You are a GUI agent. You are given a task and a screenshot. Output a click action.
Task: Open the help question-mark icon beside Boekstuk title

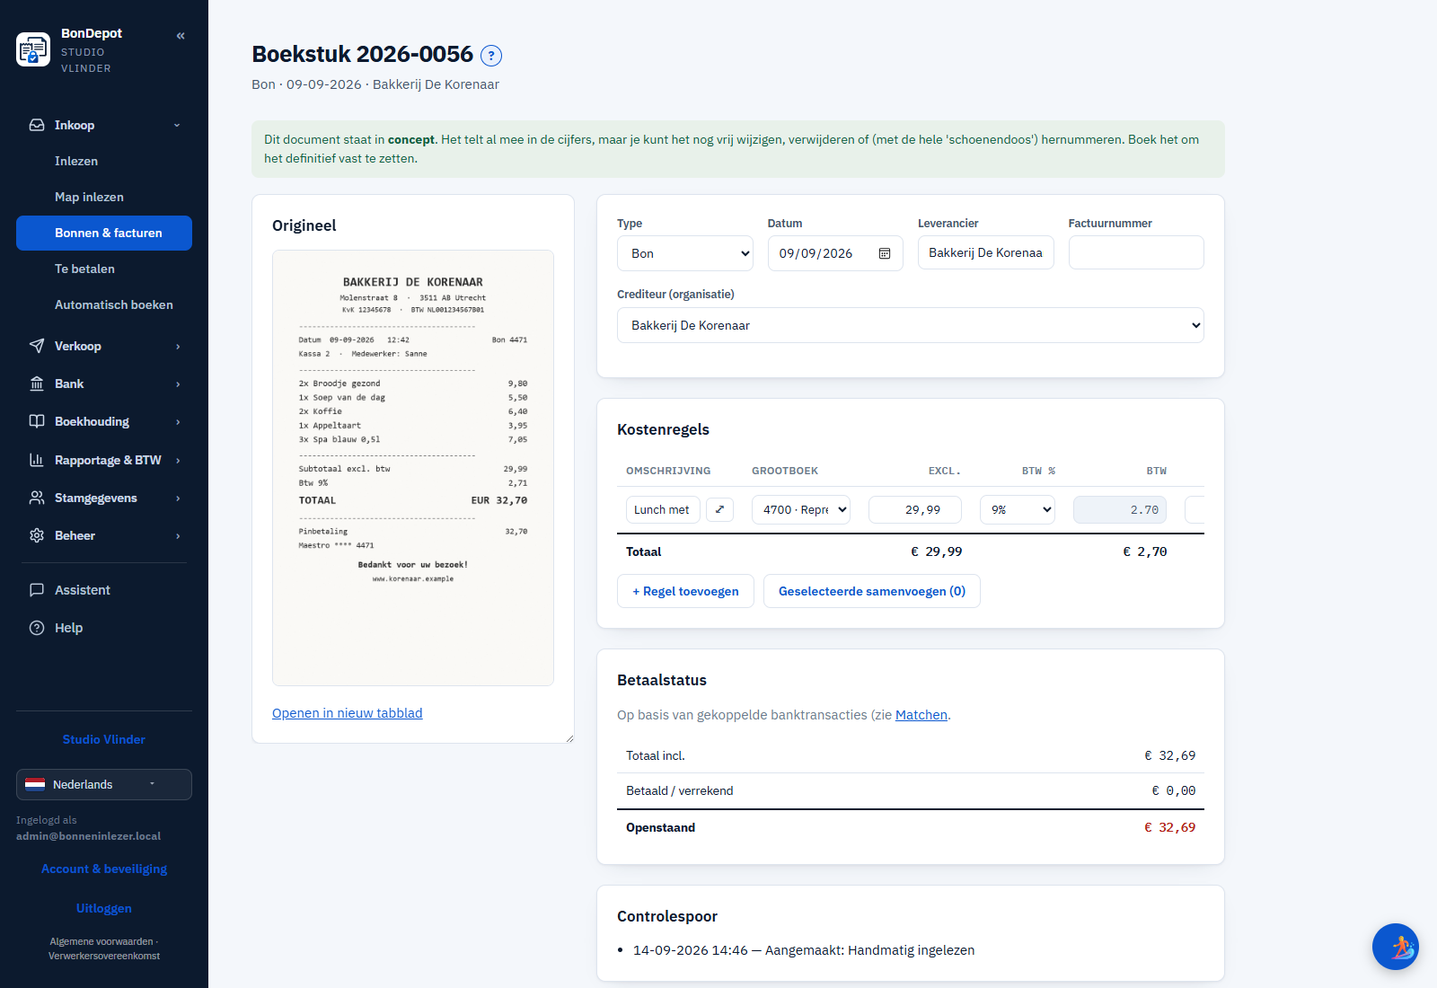click(x=491, y=56)
